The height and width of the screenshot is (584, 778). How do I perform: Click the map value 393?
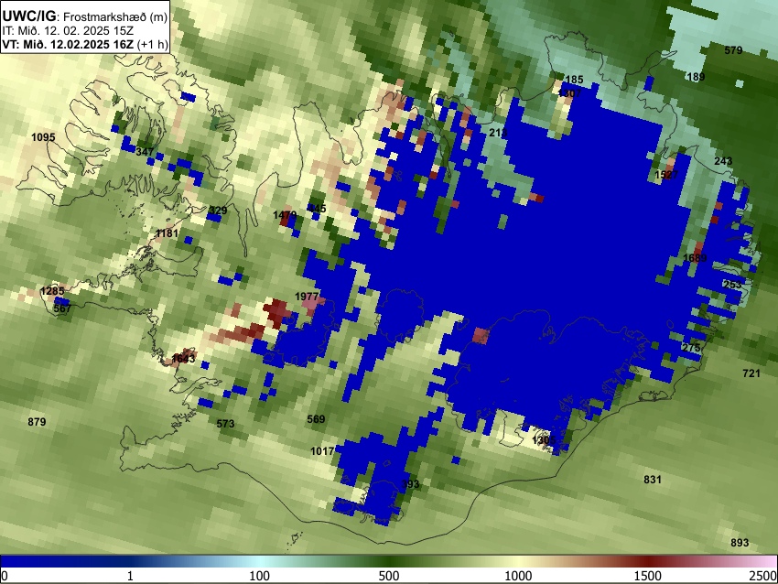click(x=410, y=484)
